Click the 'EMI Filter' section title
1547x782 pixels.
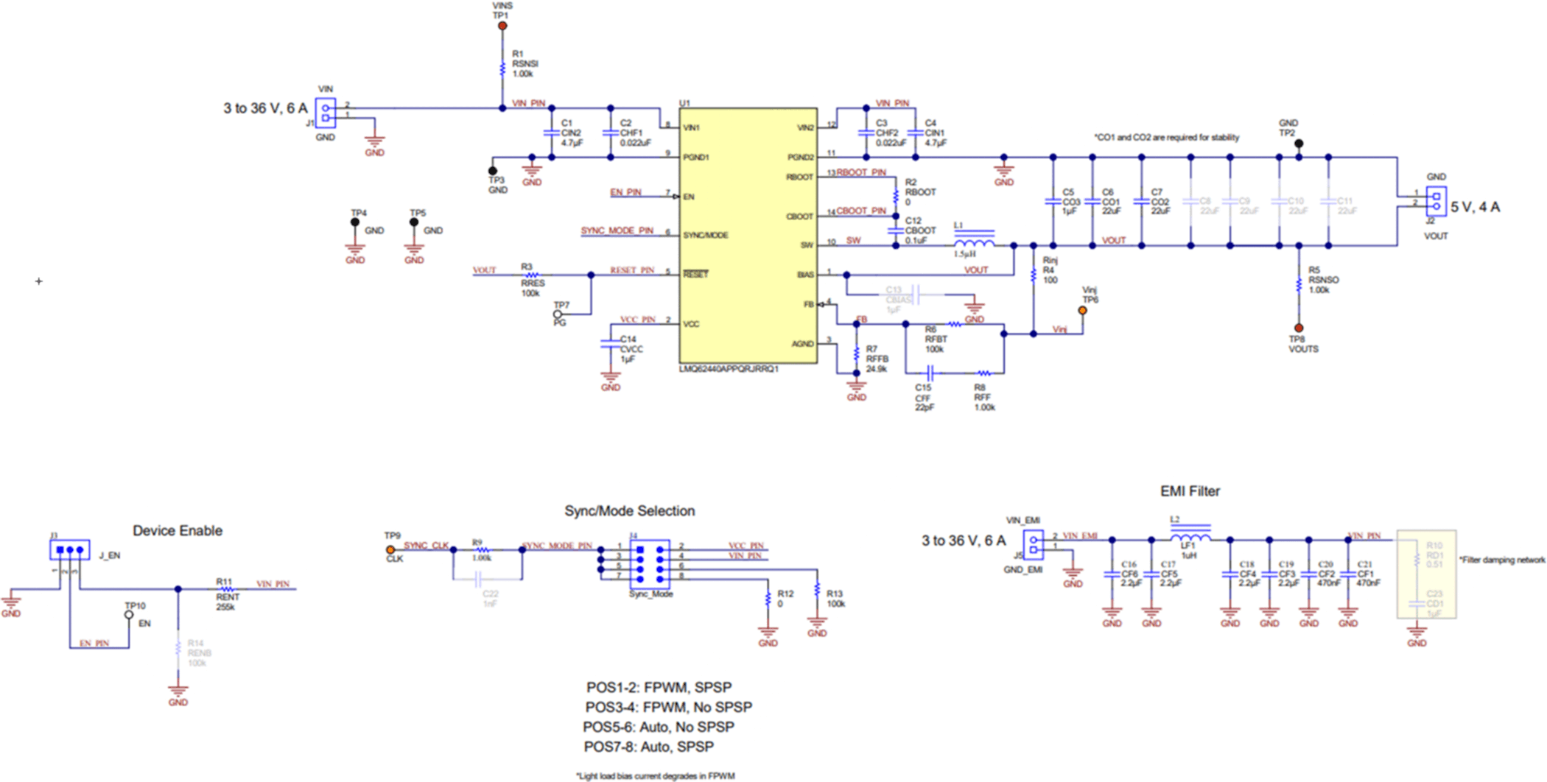[x=1190, y=491]
